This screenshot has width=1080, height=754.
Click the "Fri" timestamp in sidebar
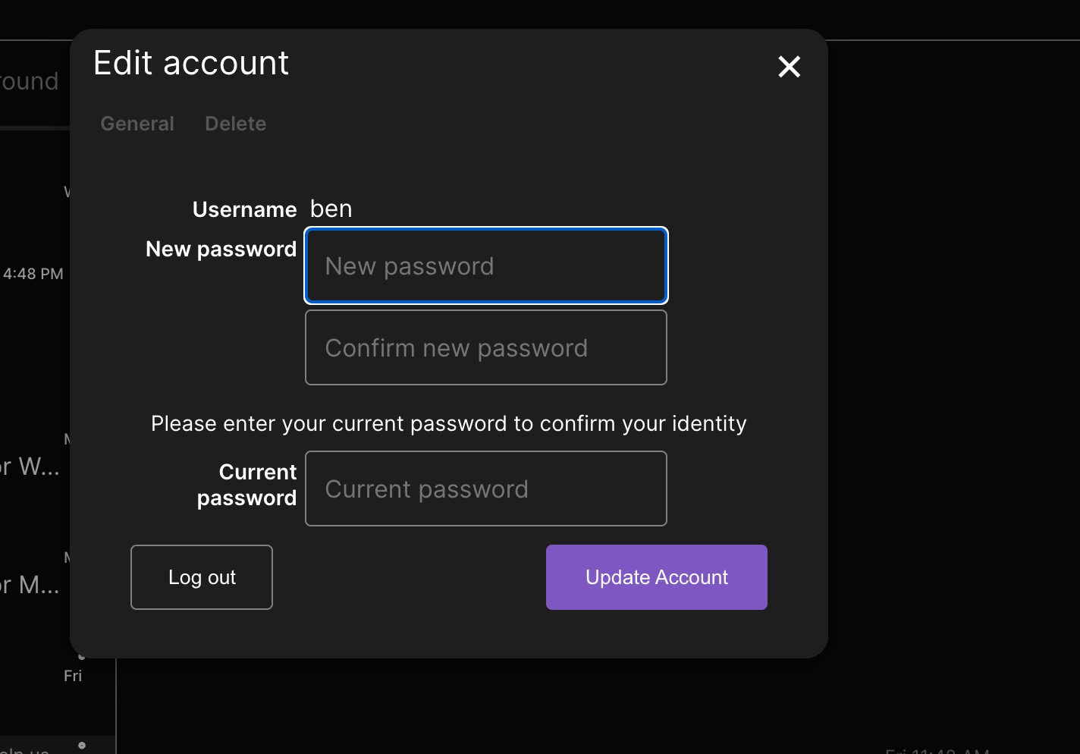point(73,676)
